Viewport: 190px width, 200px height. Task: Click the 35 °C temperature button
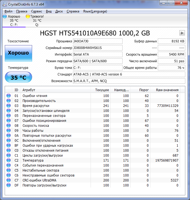coord(18,77)
